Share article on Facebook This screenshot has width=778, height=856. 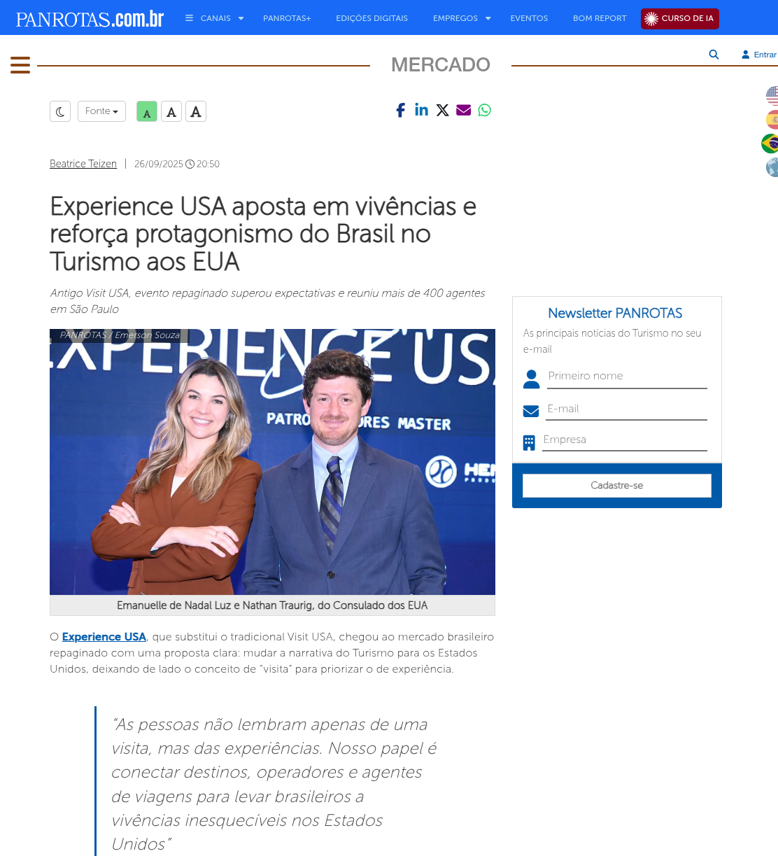click(400, 110)
